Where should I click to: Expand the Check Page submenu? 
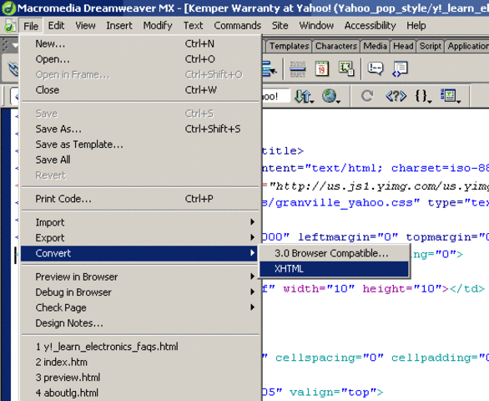coord(140,307)
